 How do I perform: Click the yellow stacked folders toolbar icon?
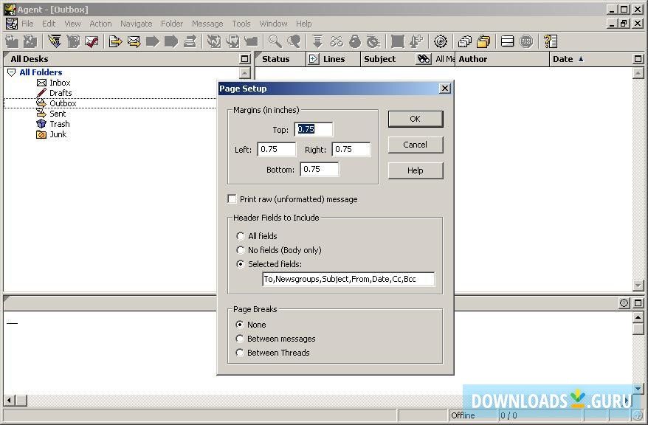click(483, 41)
